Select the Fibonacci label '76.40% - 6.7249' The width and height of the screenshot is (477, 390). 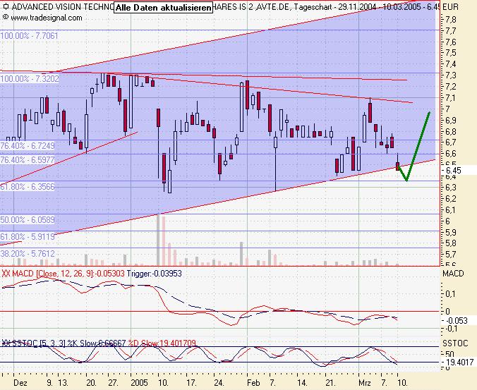pyautogui.click(x=28, y=146)
